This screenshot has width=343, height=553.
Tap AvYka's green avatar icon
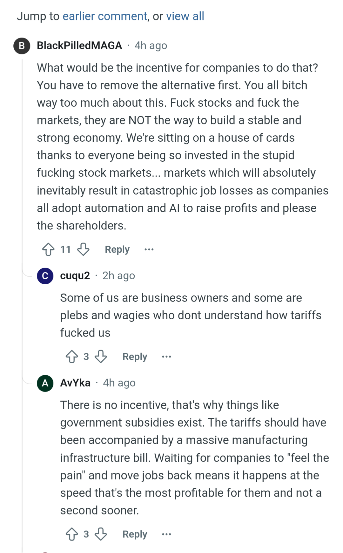[x=45, y=383]
